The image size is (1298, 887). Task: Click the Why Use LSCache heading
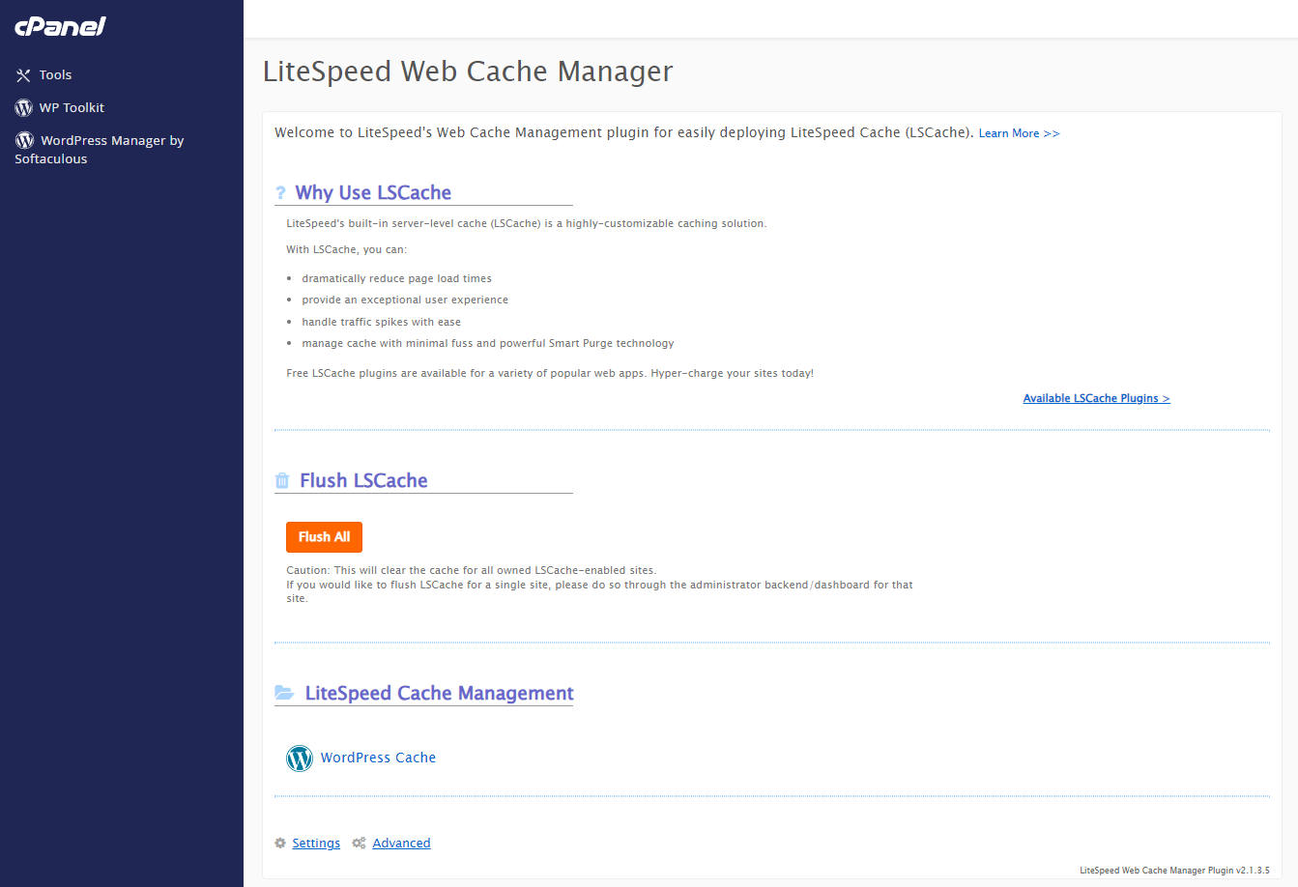point(373,192)
